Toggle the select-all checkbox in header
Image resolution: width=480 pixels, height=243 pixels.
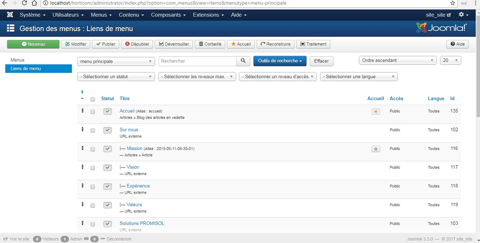point(93,99)
